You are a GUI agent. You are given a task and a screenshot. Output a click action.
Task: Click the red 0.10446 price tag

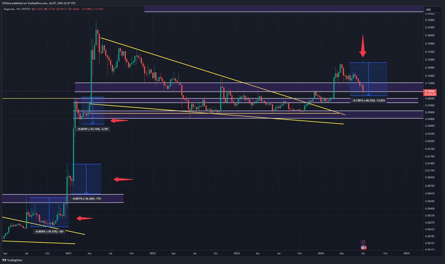pos(431,91)
